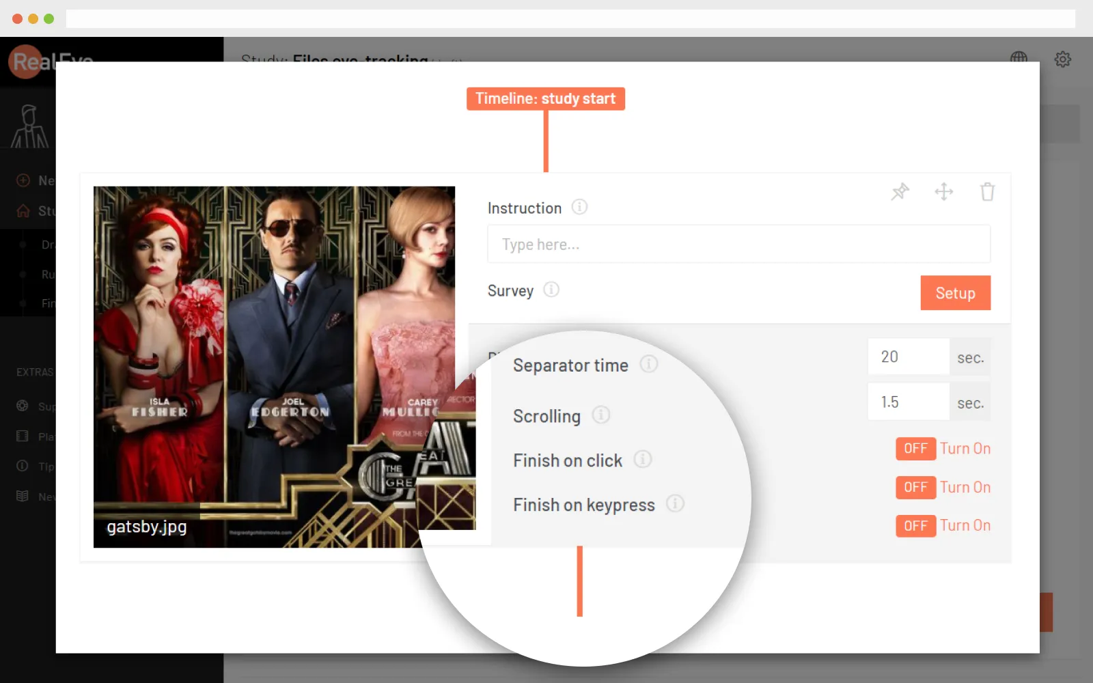Click the trash delete icon
Screen dimensions: 1093x683
(x=987, y=192)
